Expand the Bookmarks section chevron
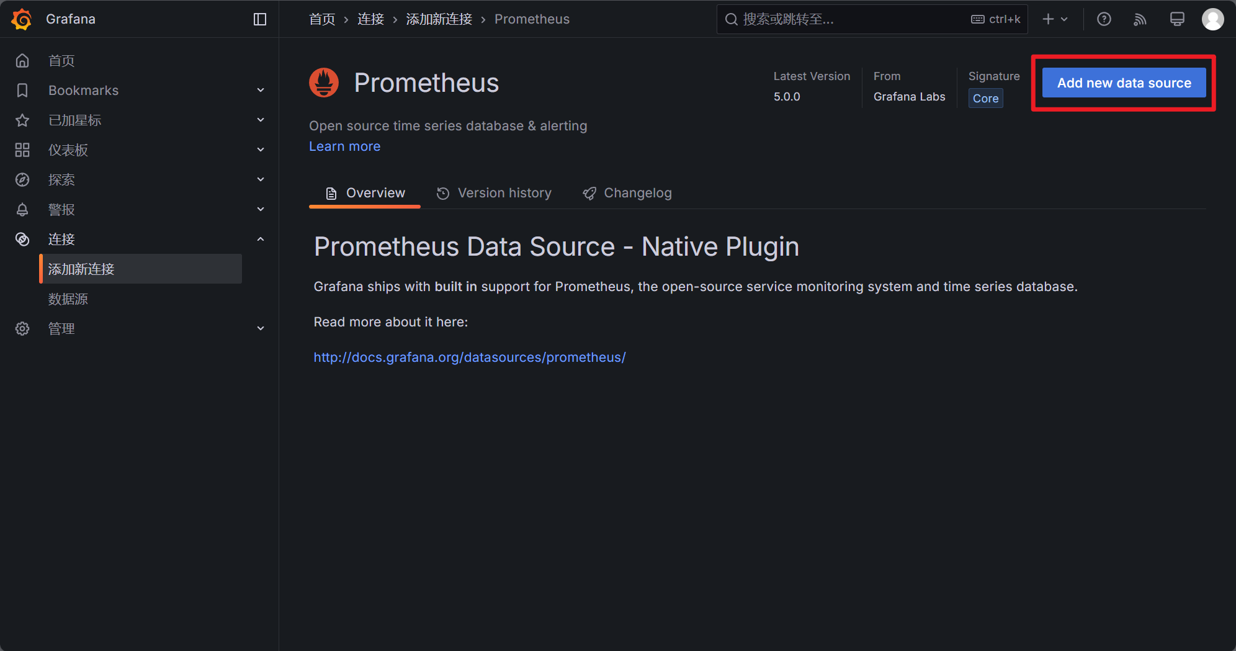The height and width of the screenshot is (651, 1236). [261, 91]
